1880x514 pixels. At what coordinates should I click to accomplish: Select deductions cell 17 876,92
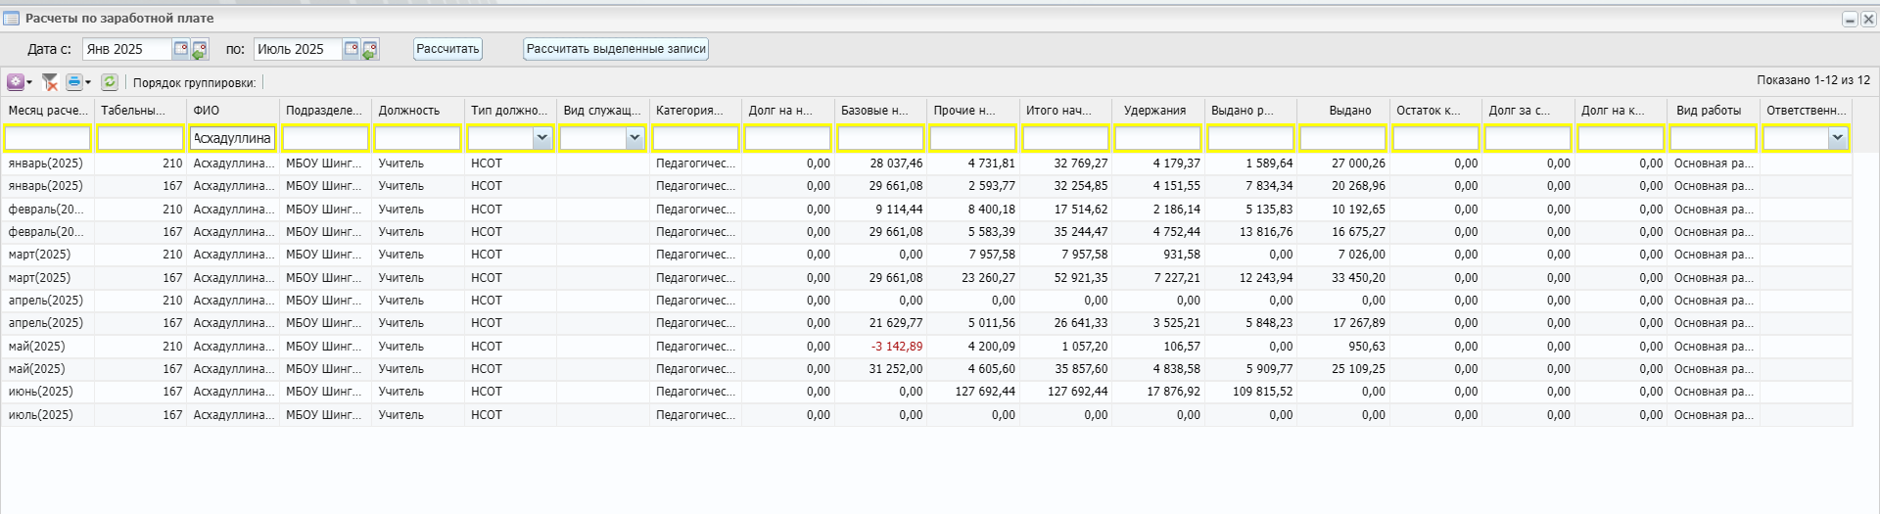(x=1158, y=392)
